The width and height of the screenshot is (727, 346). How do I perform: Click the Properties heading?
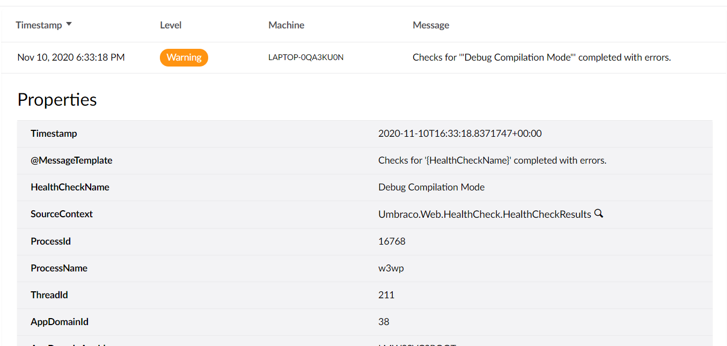[57, 100]
